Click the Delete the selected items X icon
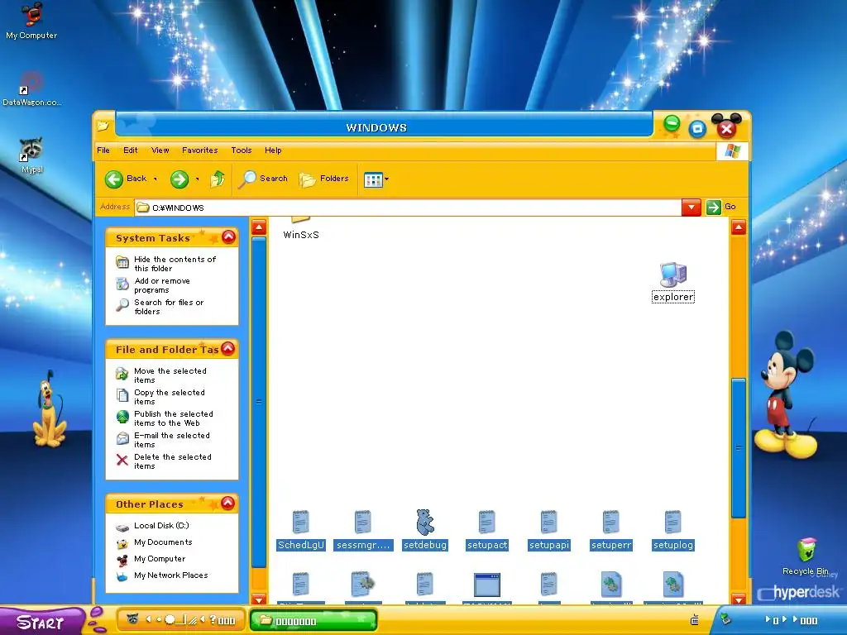Viewport: 847px width, 635px height. [122, 460]
